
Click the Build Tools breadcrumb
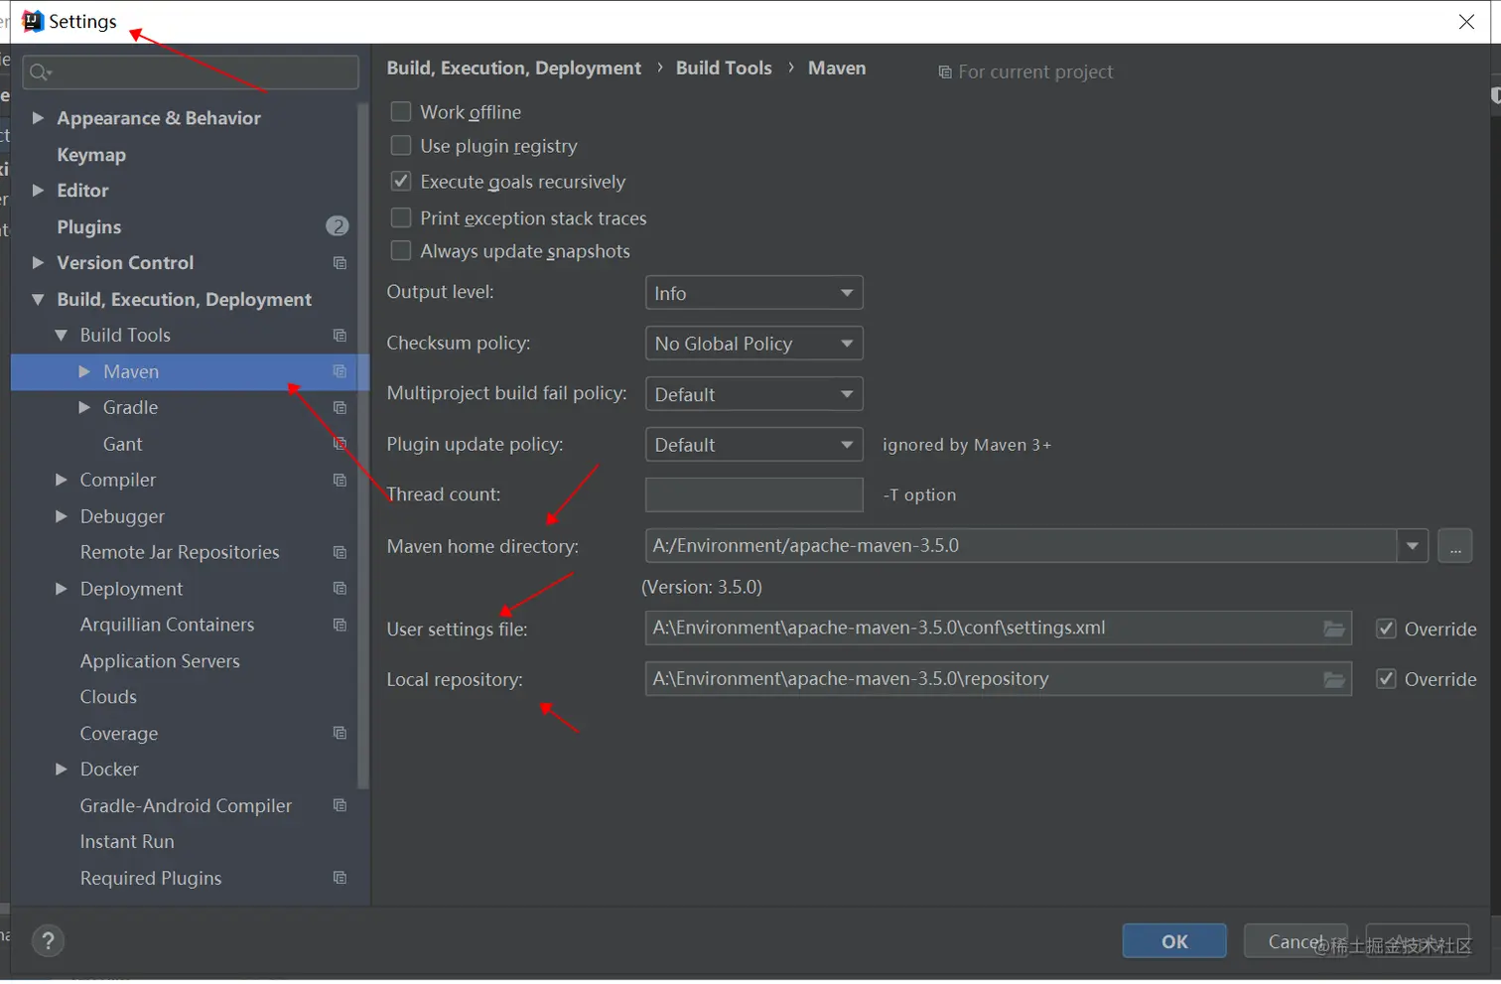click(724, 68)
